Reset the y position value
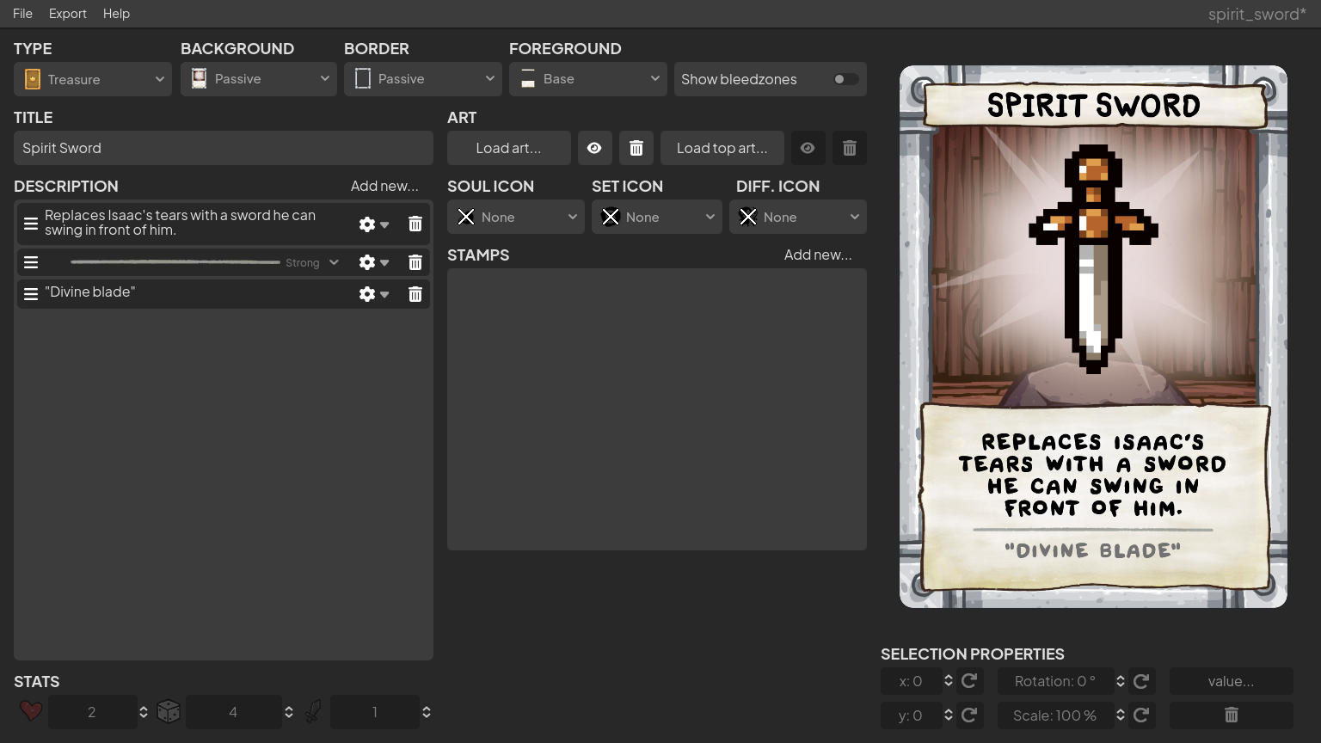Image resolution: width=1321 pixels, height=743 pixels. pyautogui.click(x=969, y=715)
